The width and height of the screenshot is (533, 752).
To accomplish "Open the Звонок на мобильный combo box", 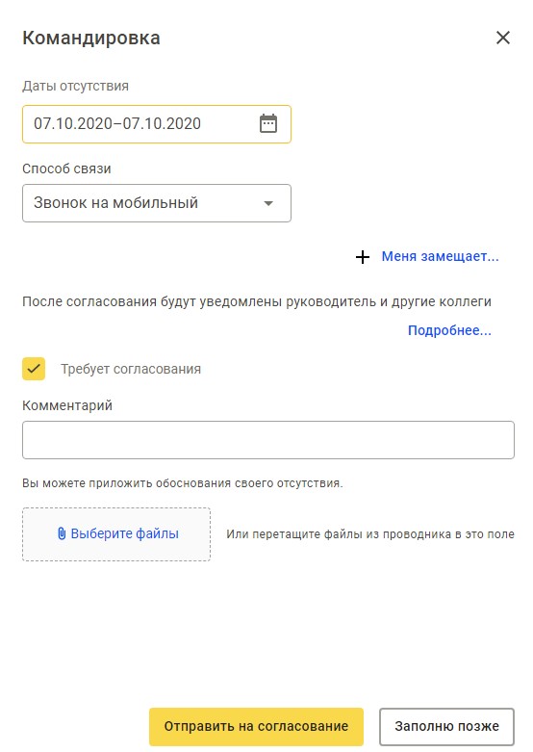I will (x=157, y=203).
